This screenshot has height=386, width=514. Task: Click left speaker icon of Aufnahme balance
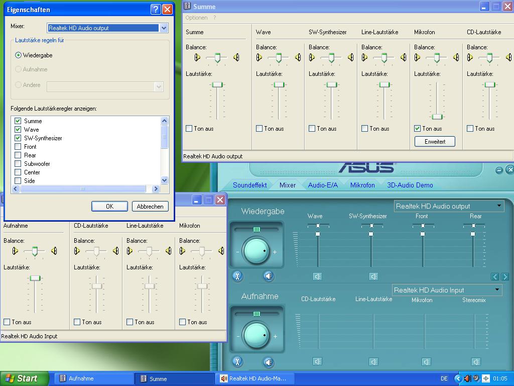[15, 251]
